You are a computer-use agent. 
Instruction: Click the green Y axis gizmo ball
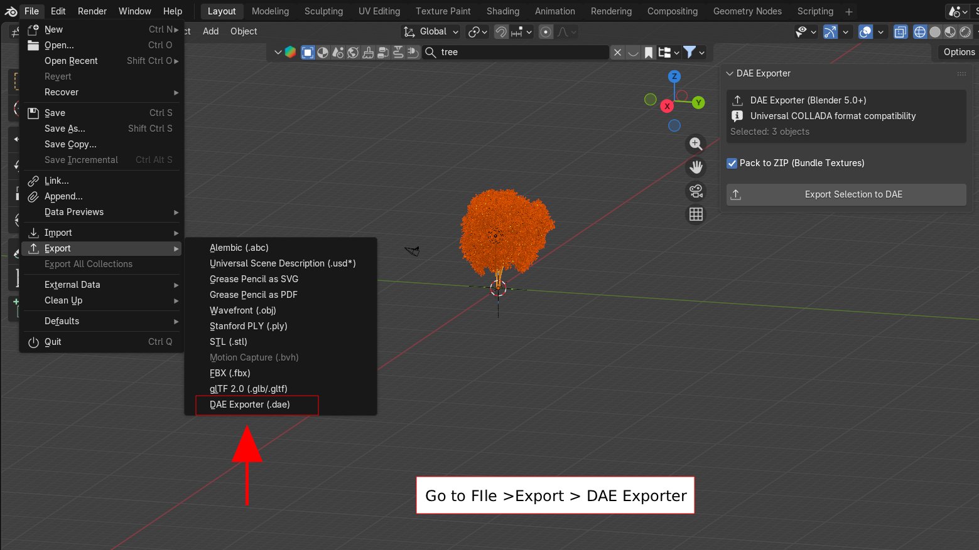coord(698,103)
